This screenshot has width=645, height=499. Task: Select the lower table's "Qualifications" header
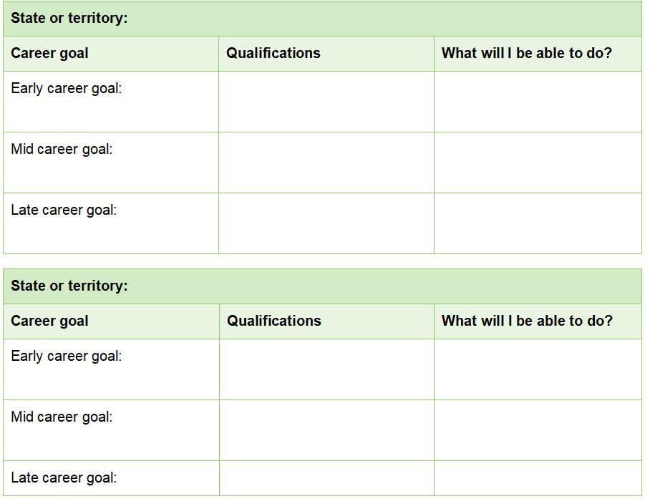point(326,321)
